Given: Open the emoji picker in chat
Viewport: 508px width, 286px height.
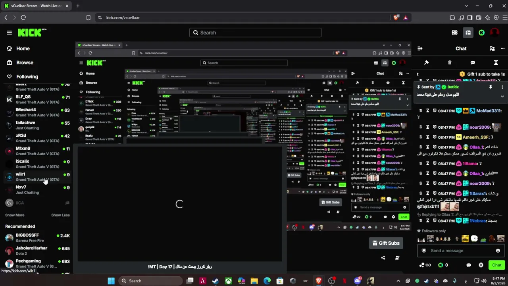Looking at the screenshot, I should 498,251.
